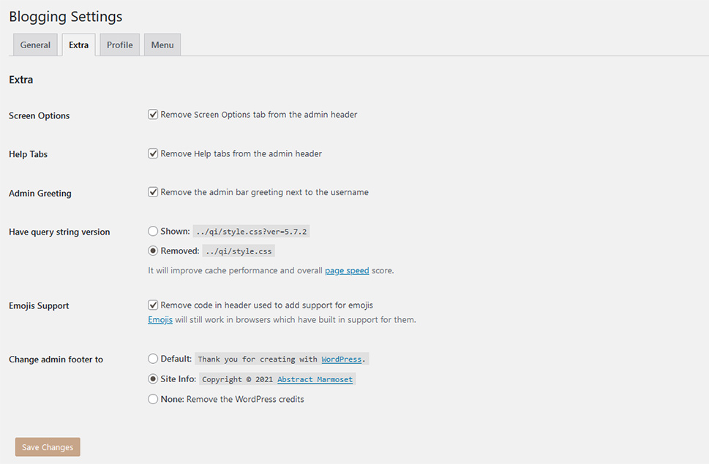Screen dimensions: 709x464
Task: Toggle Remove Help tabs checkbox
Action: [x=153, y=153]
